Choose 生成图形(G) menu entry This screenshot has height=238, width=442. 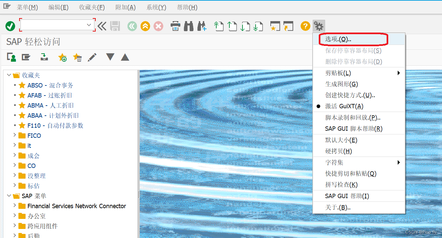[359, 84]
